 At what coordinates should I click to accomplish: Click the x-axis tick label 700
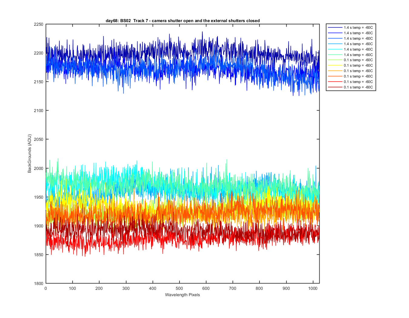coord(233,288)
